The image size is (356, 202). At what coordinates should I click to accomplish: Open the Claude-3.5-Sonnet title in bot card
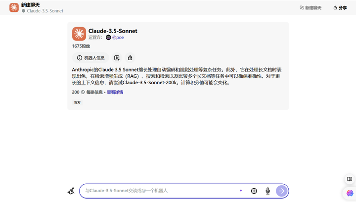pyautogui.click(x=113, y=31)
